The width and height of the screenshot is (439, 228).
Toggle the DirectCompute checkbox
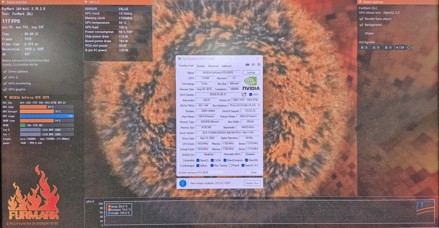click(225, 160)
